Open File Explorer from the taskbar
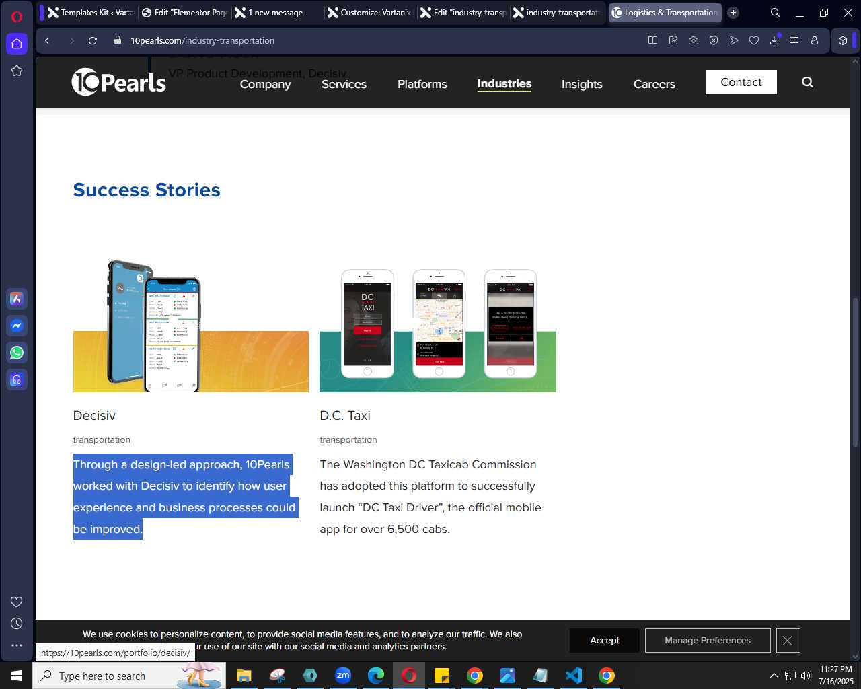The image size is (861, 689). tap(244, 676)
